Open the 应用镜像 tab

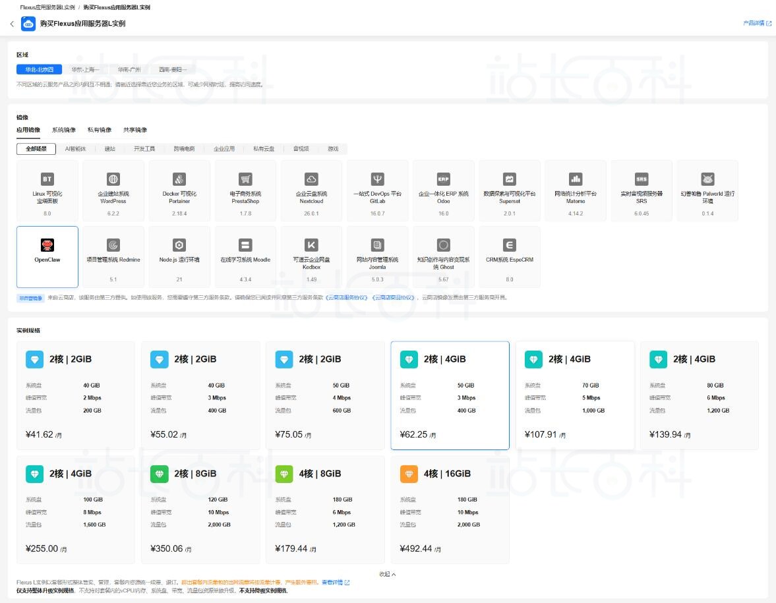pyautogui.click(x=28, y=130)
